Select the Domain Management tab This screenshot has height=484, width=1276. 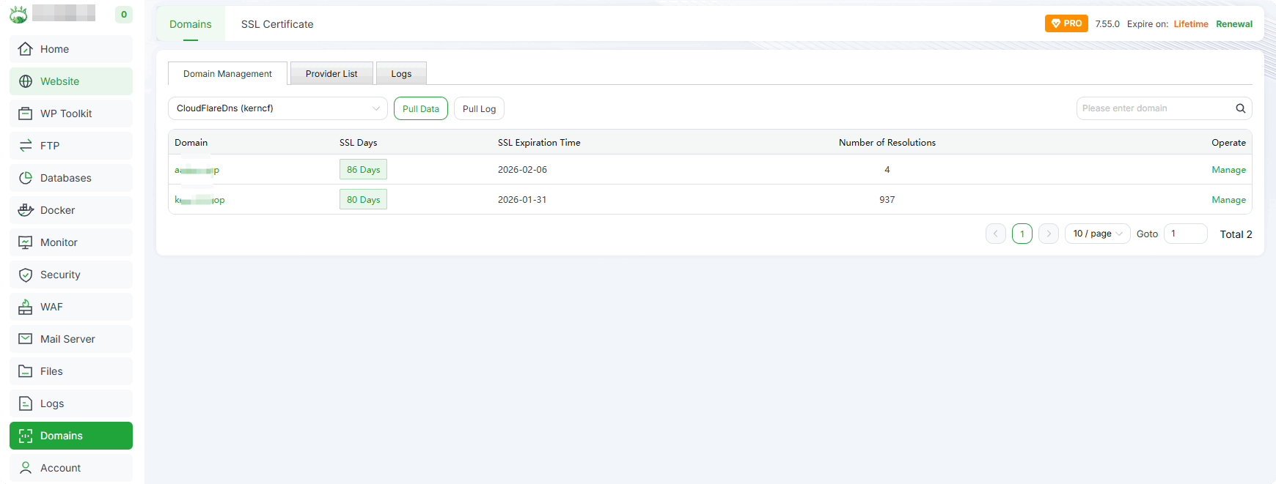tap(227, 73)
